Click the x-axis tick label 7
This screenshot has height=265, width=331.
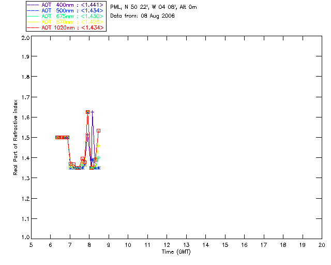click(x=70, y=245)
